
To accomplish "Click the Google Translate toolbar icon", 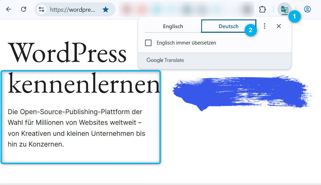I will (x=284, y=9).
